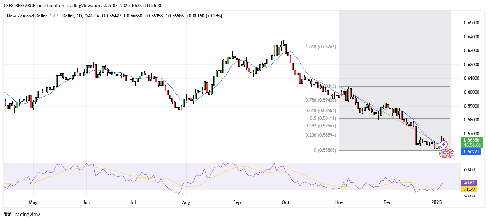Click the leftmost US flag economic event icon
The height and width of the screenshot is (221, 488).
[444, 154]
